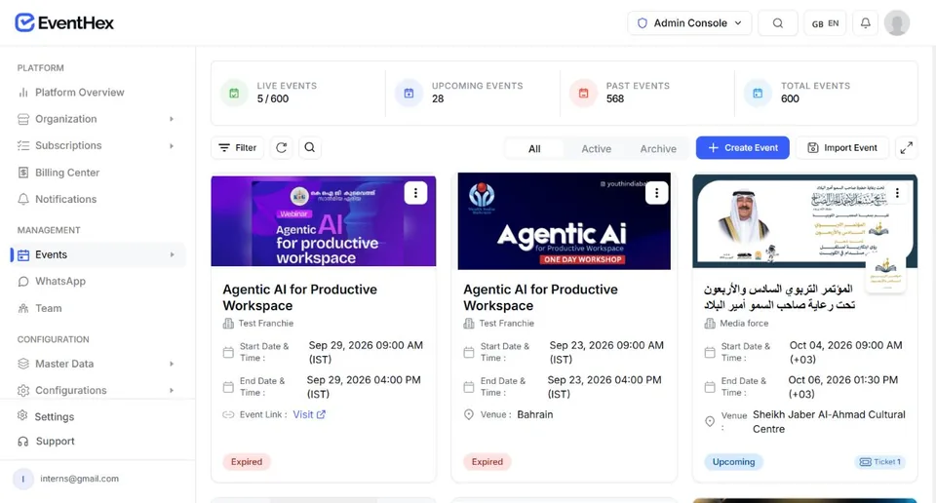Open the user profile avatar

click(897, 23)
